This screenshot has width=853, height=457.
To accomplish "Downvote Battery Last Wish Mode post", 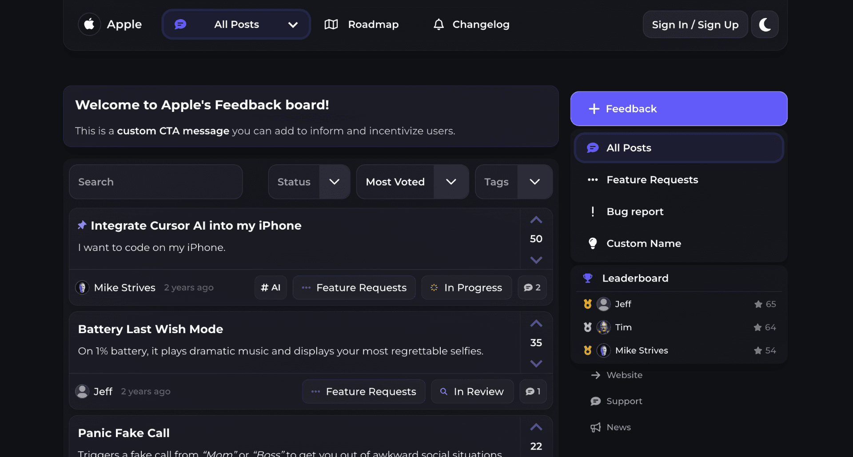I will [536, 363].
